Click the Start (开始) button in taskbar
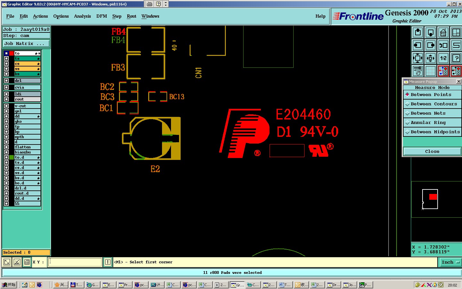This screenshot has height=289, width=462. [x=9, y=285]
